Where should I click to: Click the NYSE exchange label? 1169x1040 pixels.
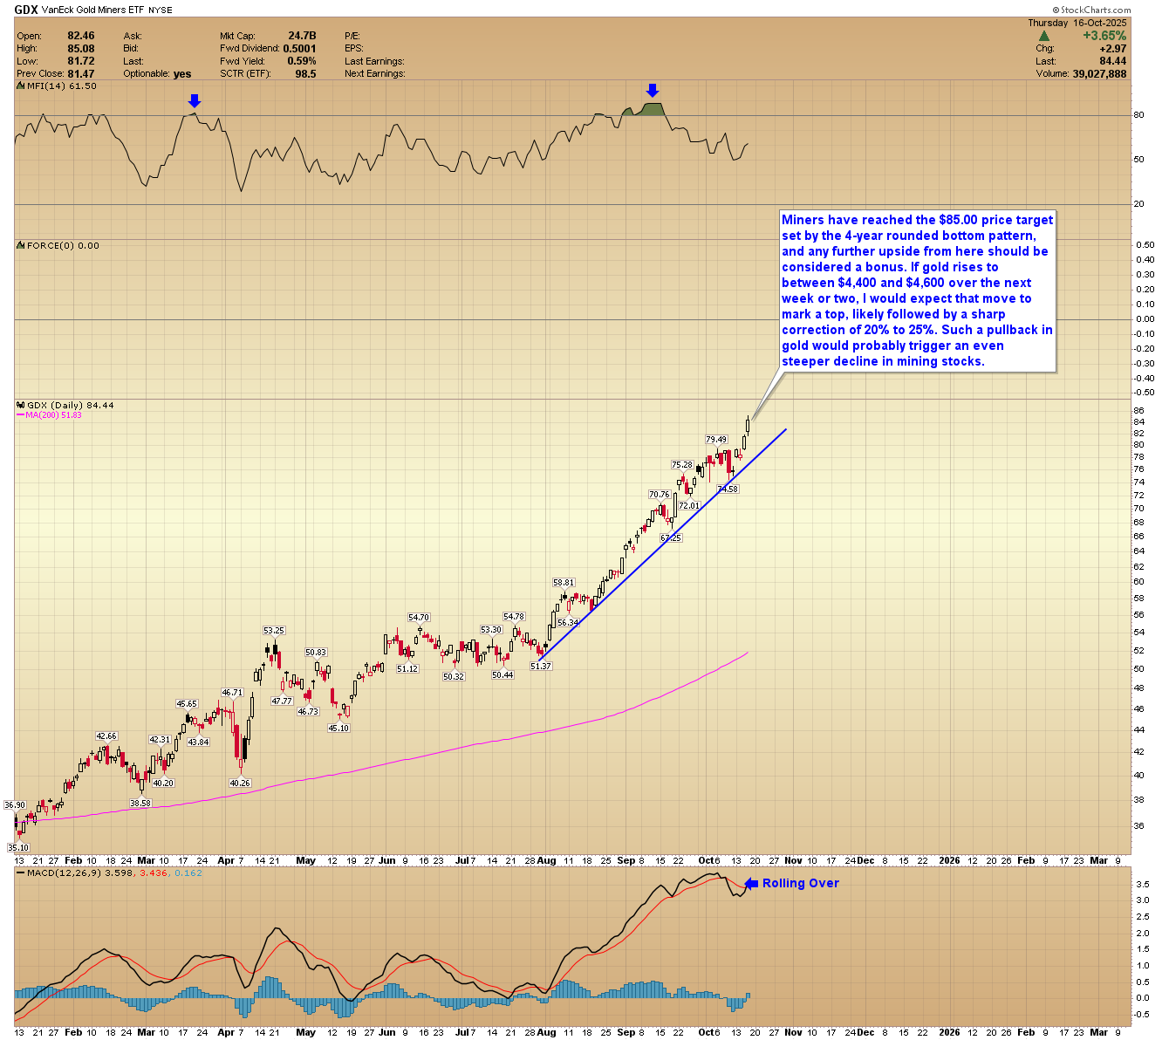tap(160, 10)
